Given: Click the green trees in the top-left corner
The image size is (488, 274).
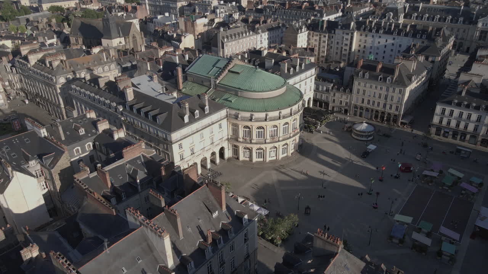Looking at the screenshot, I should [x=11, y=11].
